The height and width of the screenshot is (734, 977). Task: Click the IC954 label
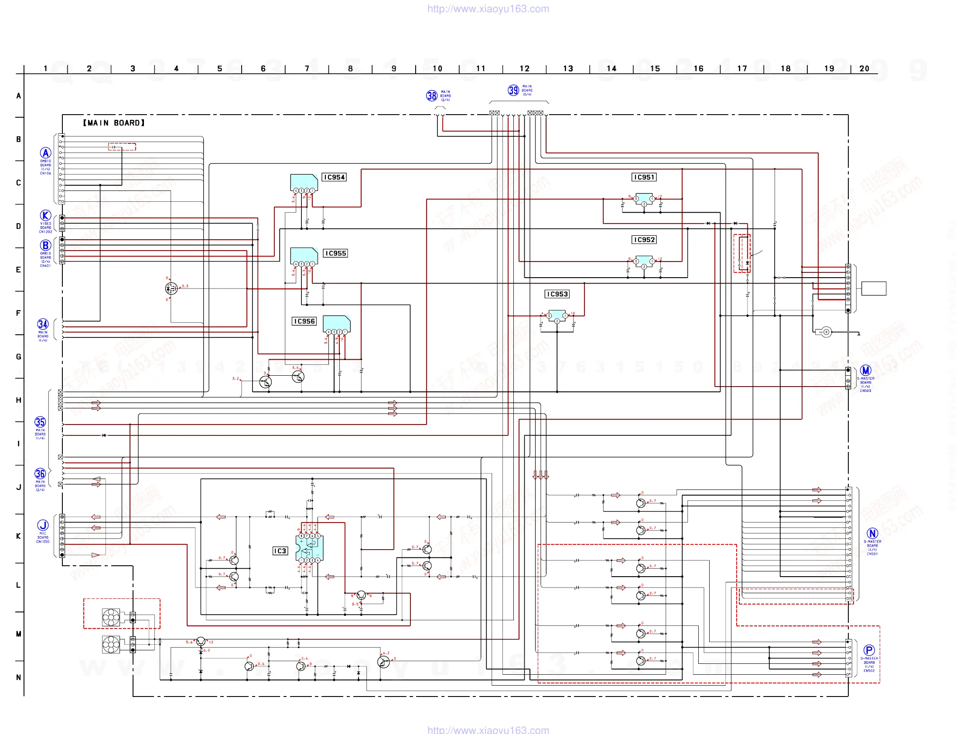click(334, 177)
